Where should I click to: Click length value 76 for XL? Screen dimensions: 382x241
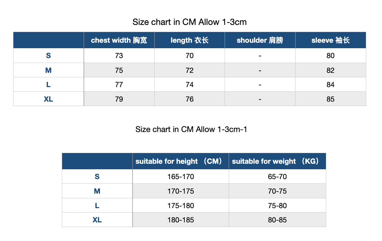(x=190, y=99)
